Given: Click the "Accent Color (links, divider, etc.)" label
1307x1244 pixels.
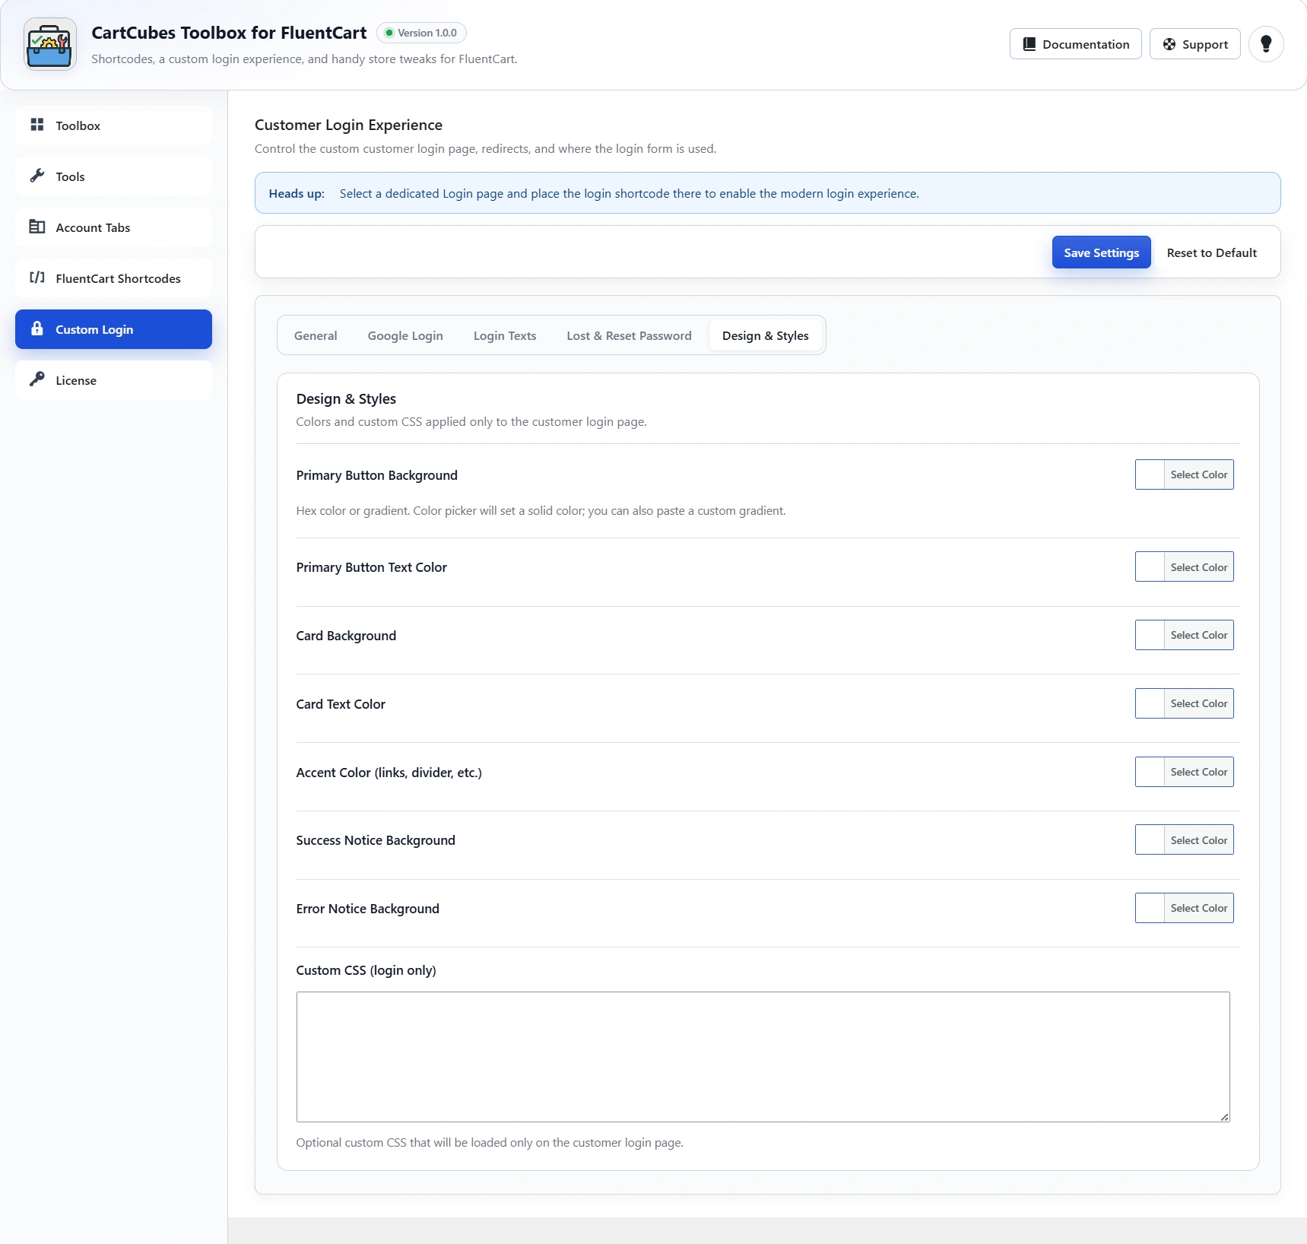Looking at the screenshot, I should coord(389,773).
